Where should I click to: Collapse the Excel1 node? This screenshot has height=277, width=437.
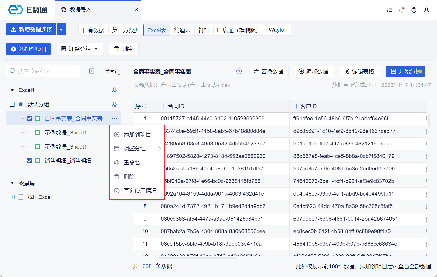coord(12,90)
